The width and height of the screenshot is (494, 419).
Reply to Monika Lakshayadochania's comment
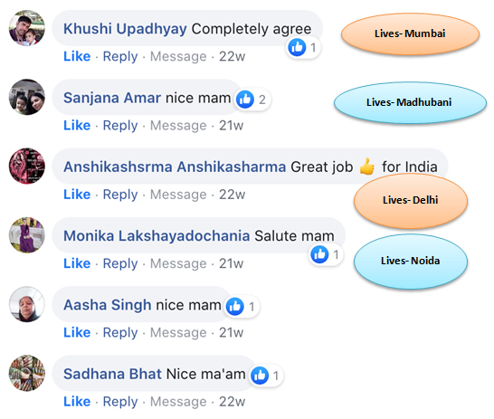click(120, 263)
